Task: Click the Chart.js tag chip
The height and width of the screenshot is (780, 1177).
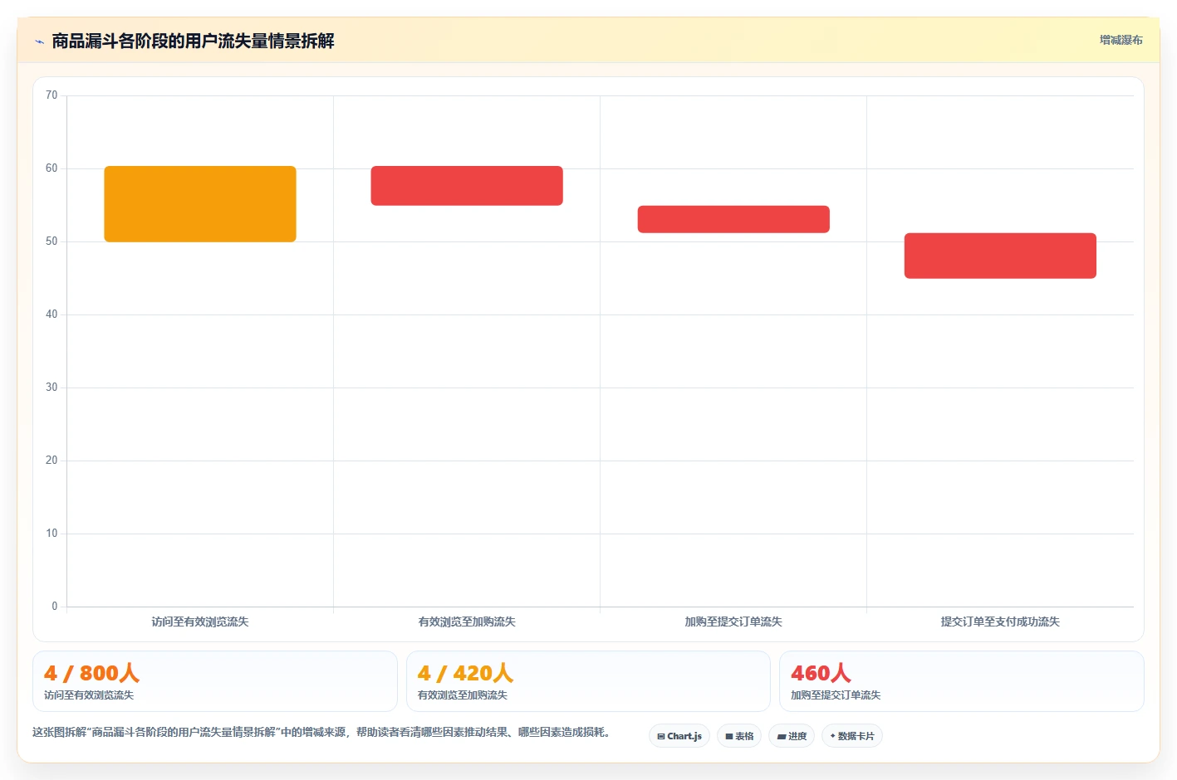Action: pyautogui.click(x=679, y=736)
